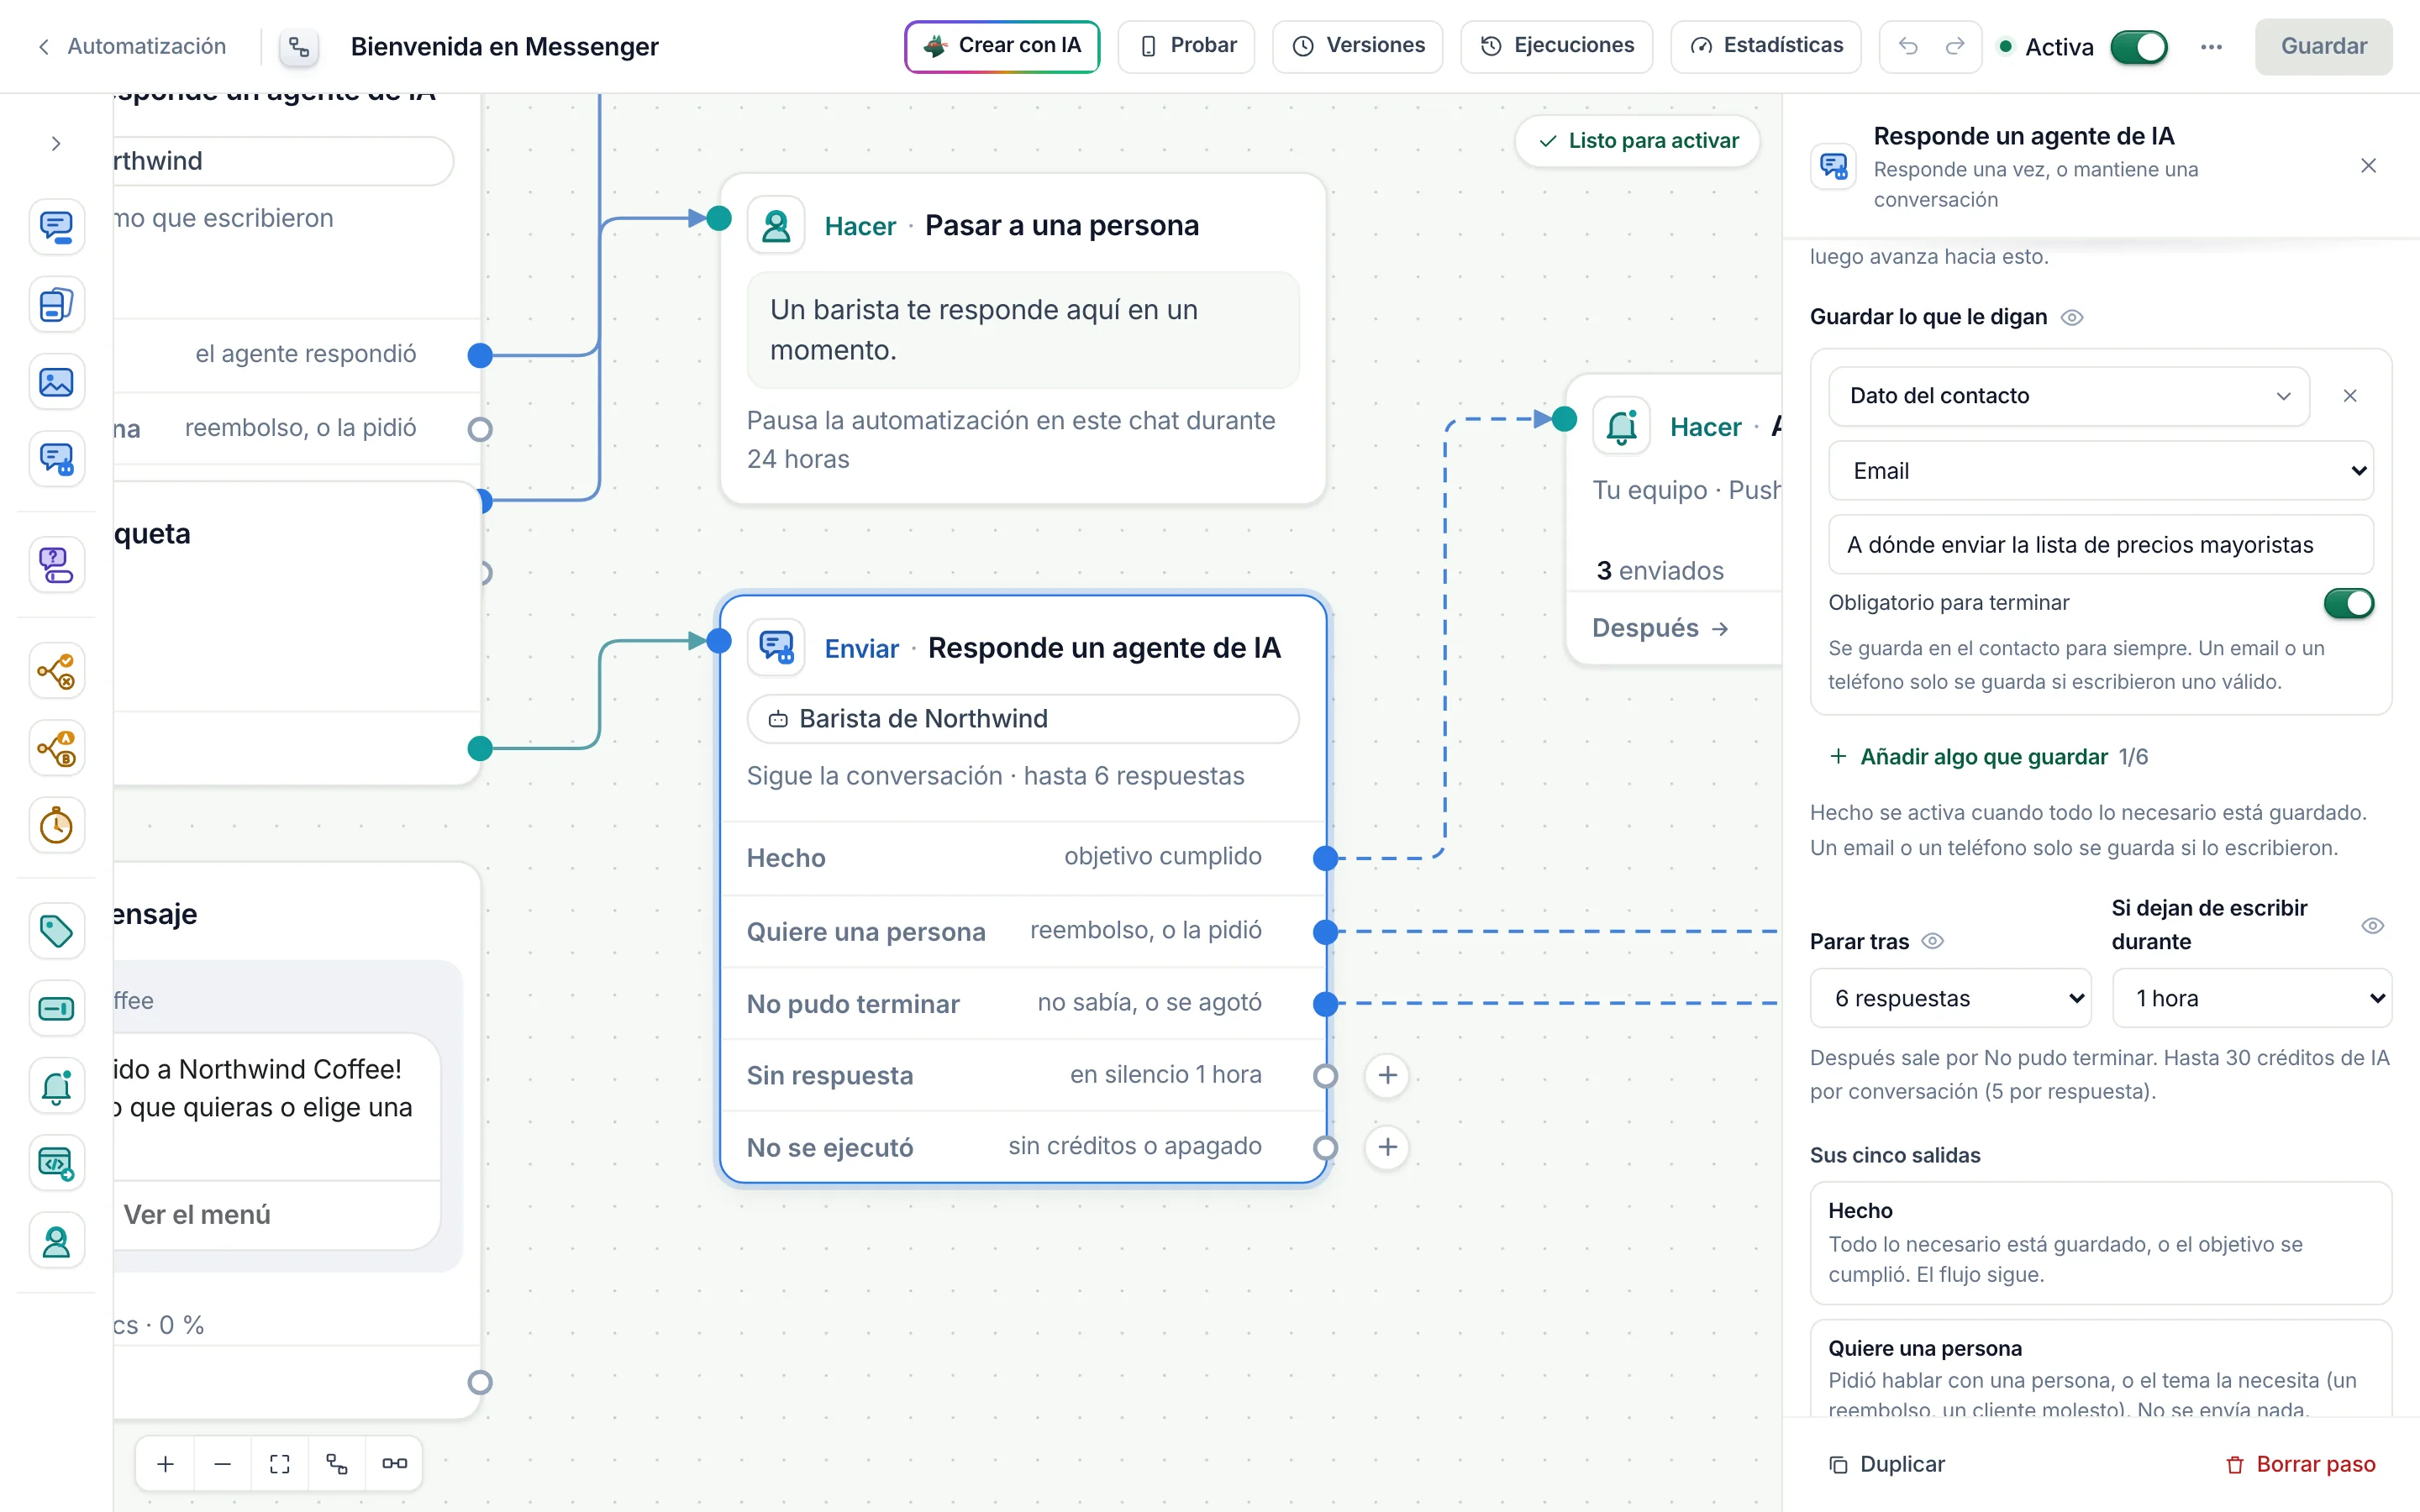This screenshot has width=2420, height=1512.
Task: Click Borrar paso
Action: [x=2300, y=1464]
